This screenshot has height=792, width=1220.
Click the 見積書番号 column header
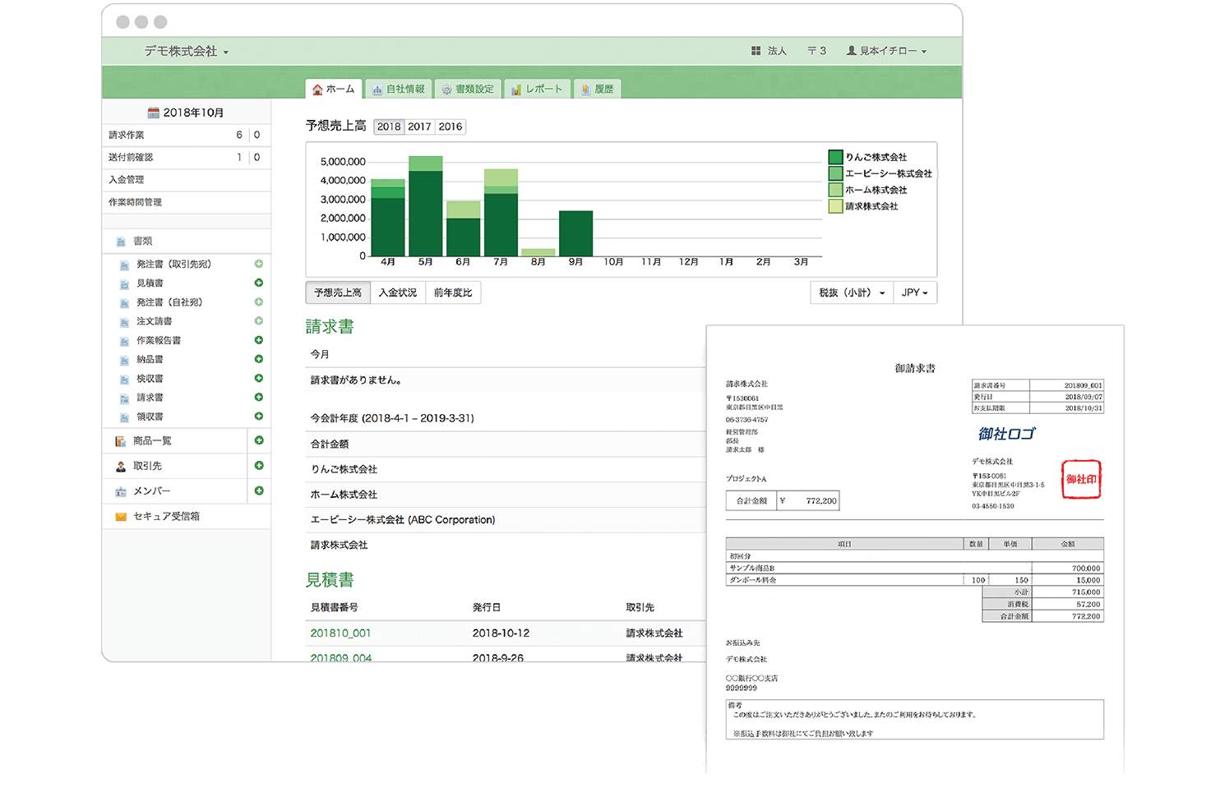click(x=334, y=608)
